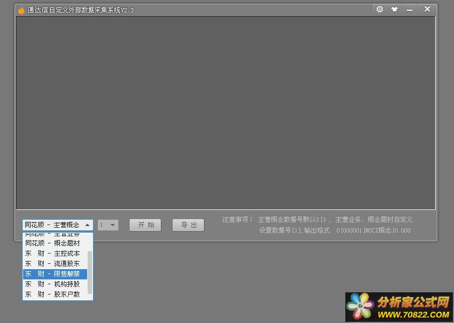
Task: Open the data number dropdown showing 1
Action: point(108,225)
